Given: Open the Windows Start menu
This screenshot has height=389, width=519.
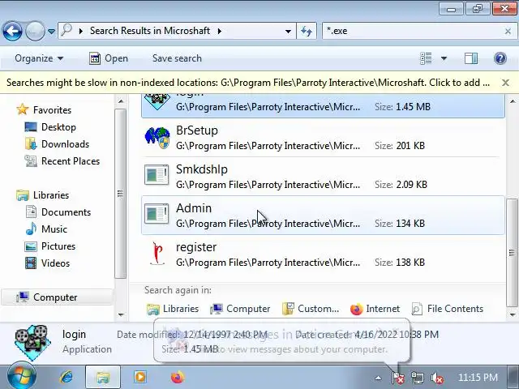Looking at the screenshot, I should coord(22,377).
